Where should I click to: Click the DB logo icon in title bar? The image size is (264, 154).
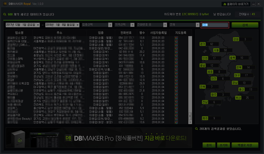tap(5, 4)
